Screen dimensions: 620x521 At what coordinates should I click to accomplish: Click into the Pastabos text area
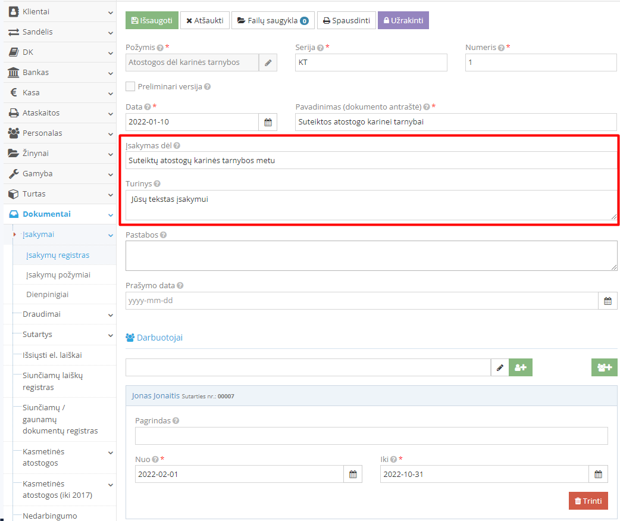pos(371,255)
